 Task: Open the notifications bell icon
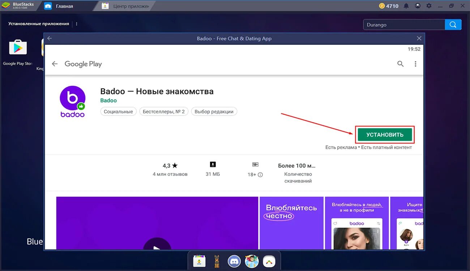[x=406, y=6]
